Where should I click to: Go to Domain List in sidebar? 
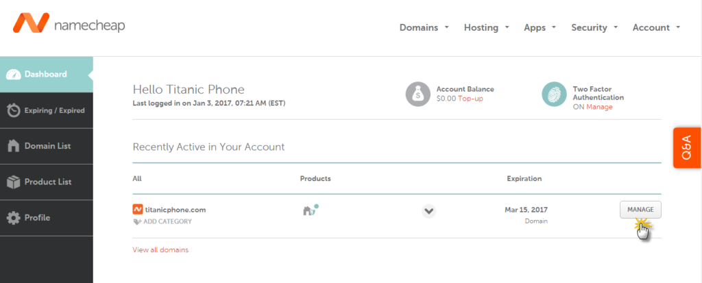[47, 147]
